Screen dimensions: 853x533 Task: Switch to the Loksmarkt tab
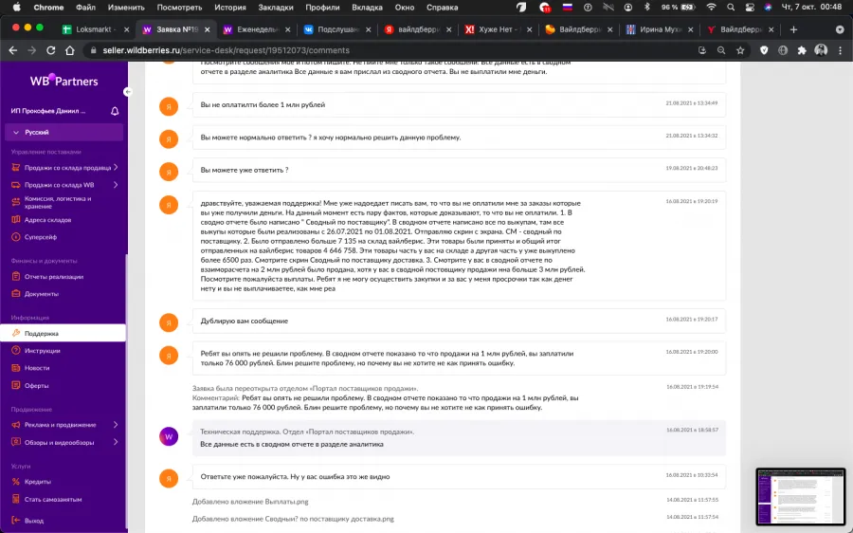tap(96, 29)
